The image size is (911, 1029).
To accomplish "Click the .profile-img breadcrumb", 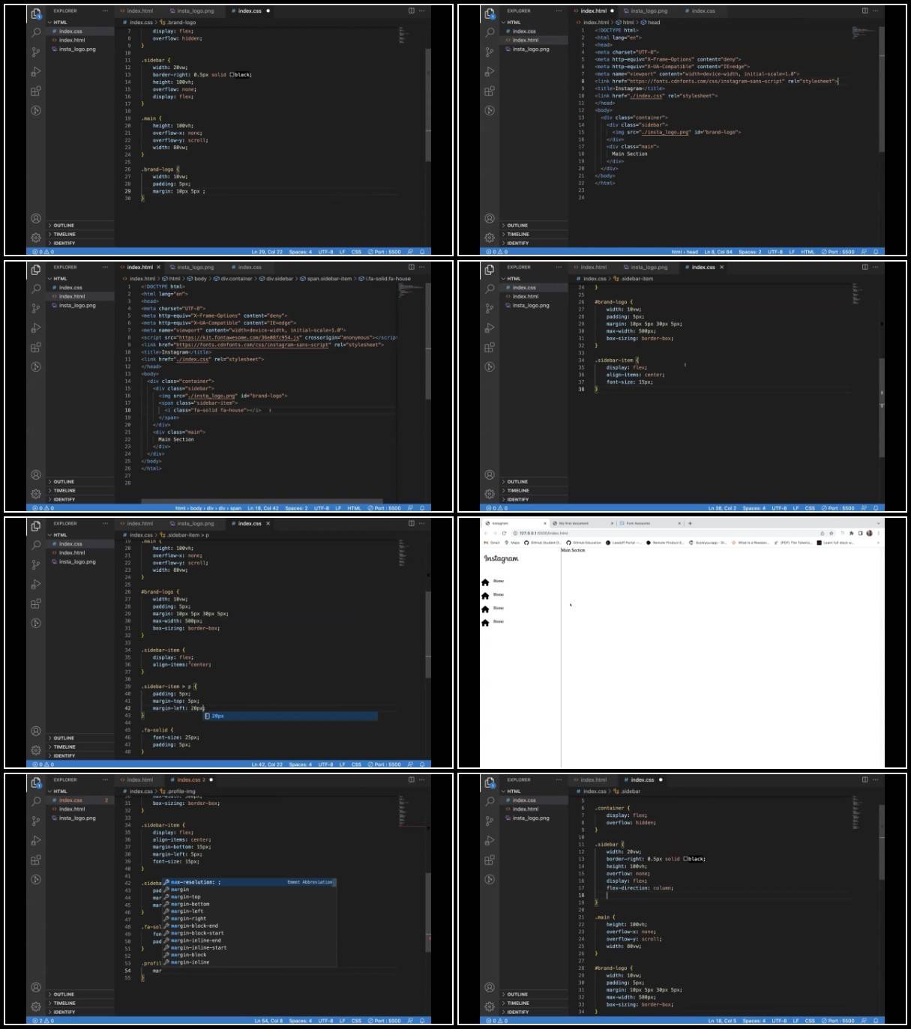I will [178, 791].
